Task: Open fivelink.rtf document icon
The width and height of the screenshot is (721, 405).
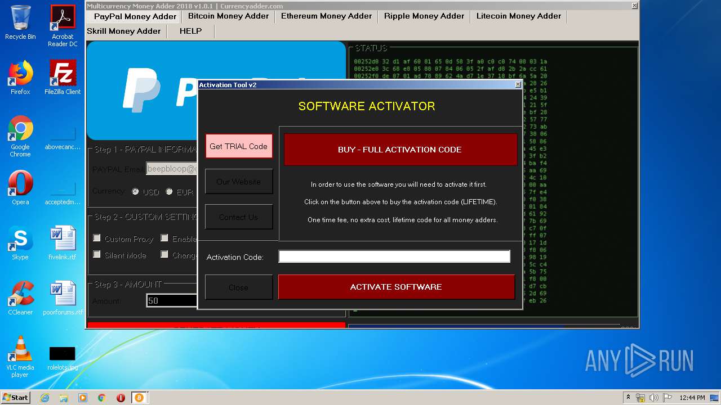Action: (63, 243)
